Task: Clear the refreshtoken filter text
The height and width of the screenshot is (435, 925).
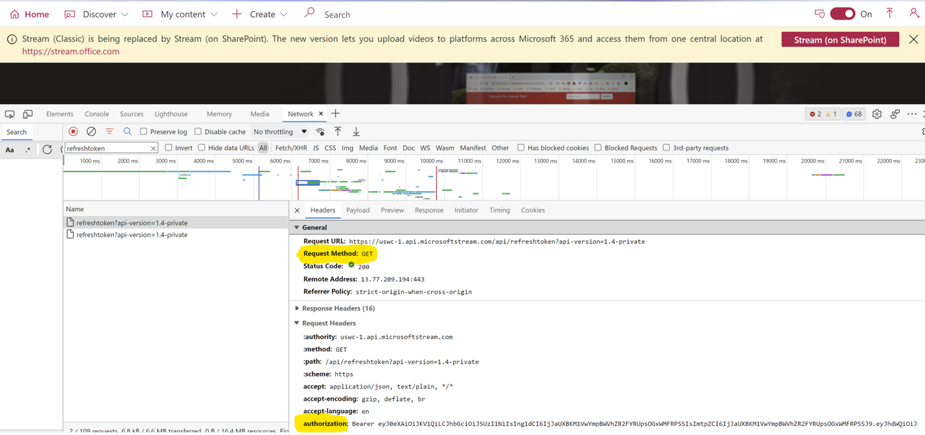Action: coord(154,148)
